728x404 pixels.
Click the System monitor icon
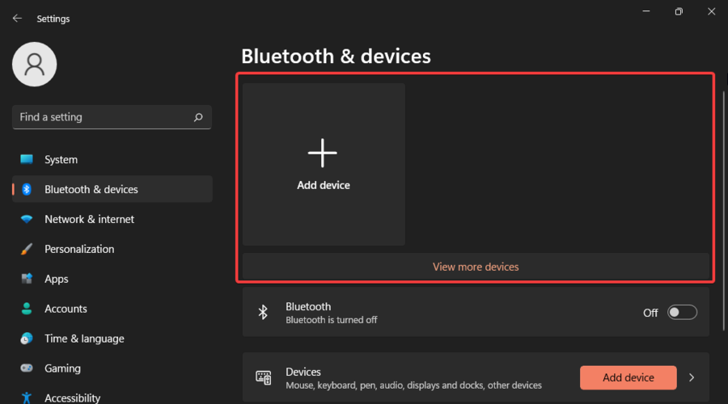27,159
